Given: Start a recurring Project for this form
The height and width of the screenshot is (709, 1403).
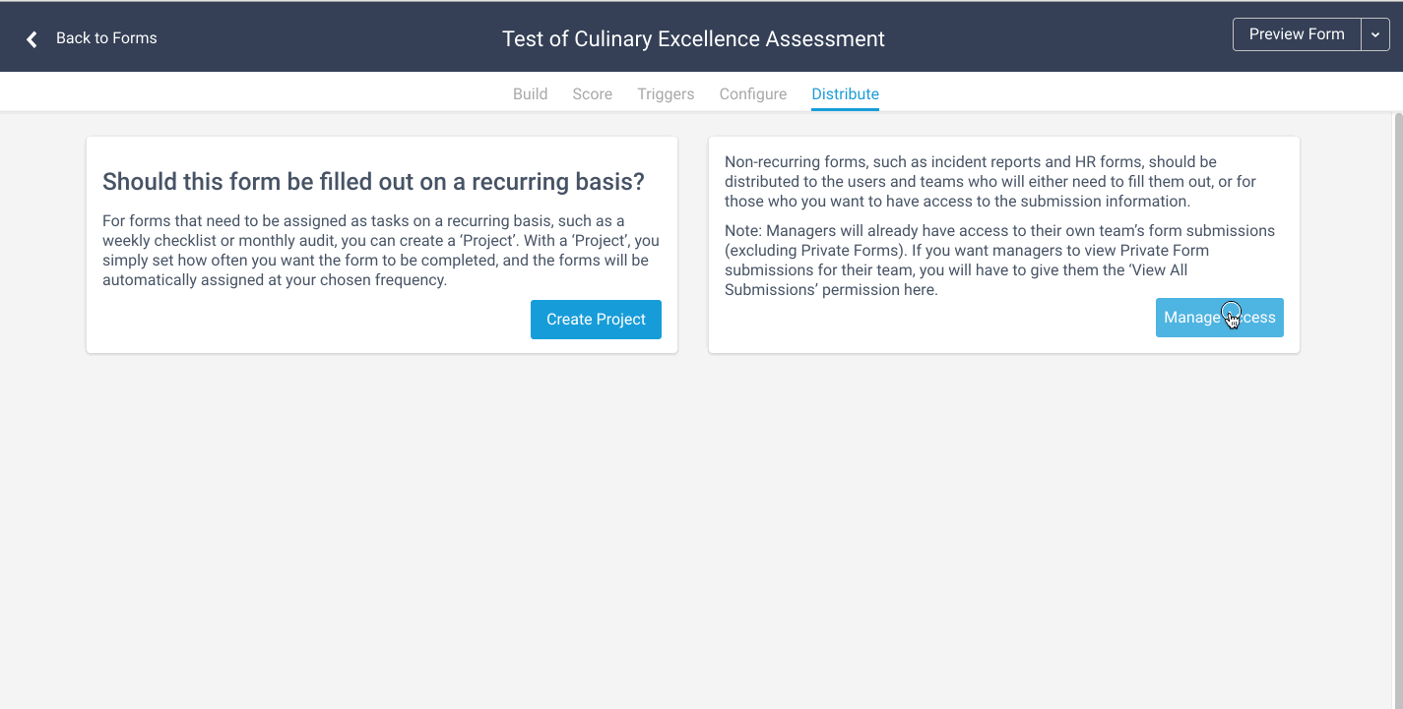Looking at the screenshot, I should point(595,319).
